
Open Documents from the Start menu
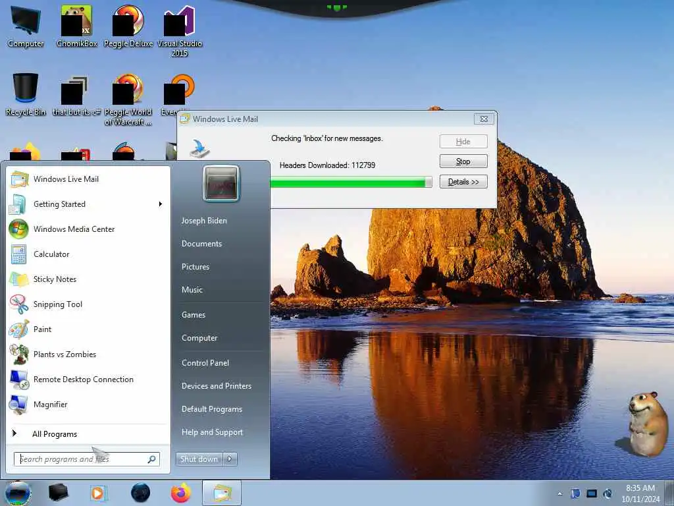pyautogui.click(x=201, y=244)
